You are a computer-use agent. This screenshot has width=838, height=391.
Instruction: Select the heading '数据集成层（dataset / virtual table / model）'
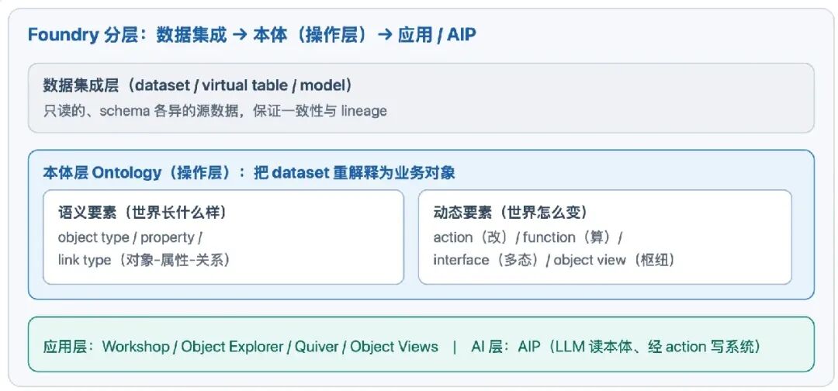coord(198,85)
